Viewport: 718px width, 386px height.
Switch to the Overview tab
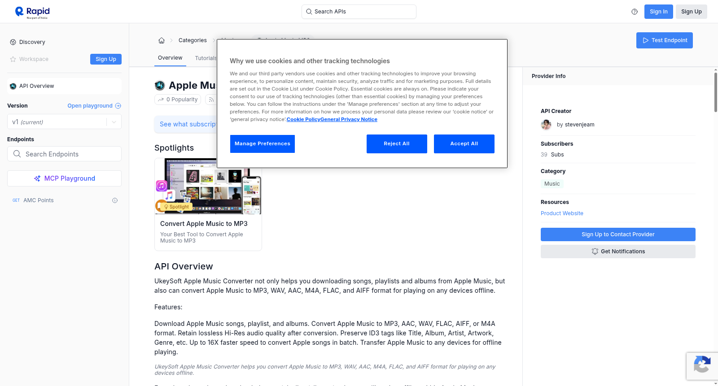pos(170,58)
